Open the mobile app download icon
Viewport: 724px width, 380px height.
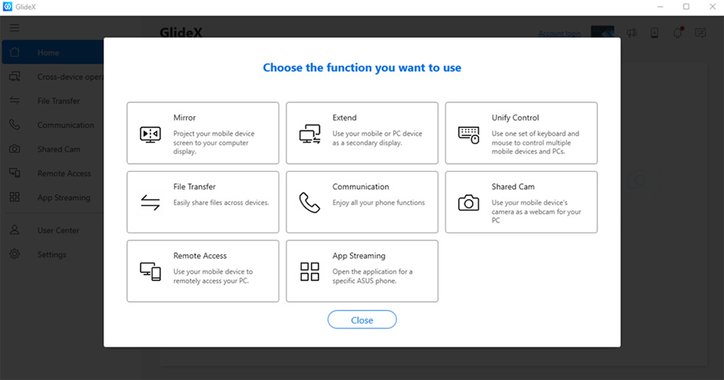(x=654, y=33)
